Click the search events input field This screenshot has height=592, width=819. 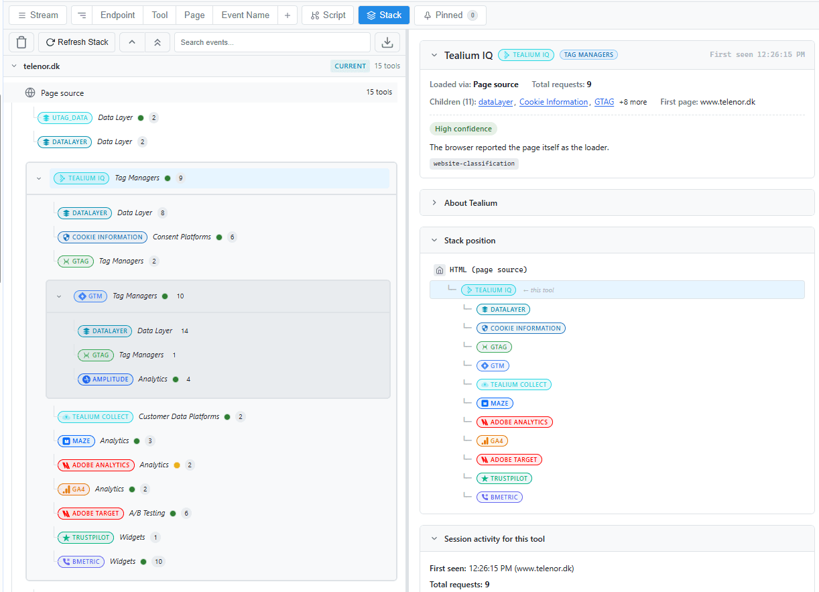click(x=272, y=42)
